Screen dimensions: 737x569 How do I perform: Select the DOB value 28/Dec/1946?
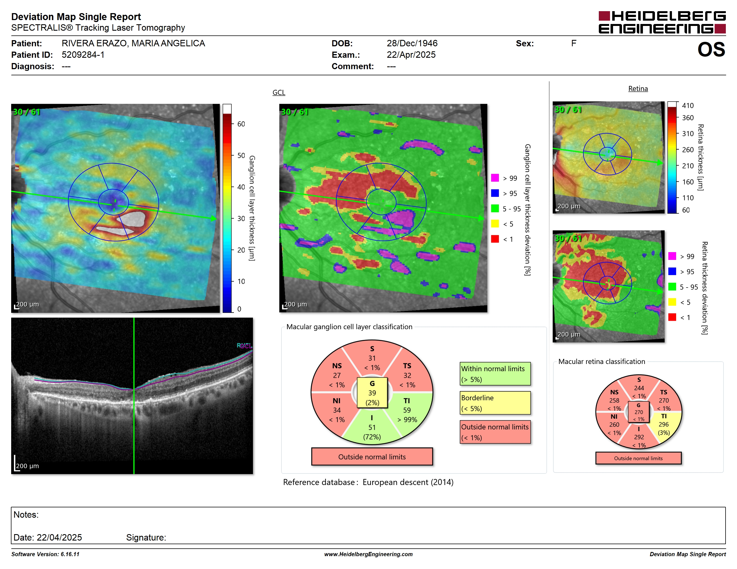412,44
